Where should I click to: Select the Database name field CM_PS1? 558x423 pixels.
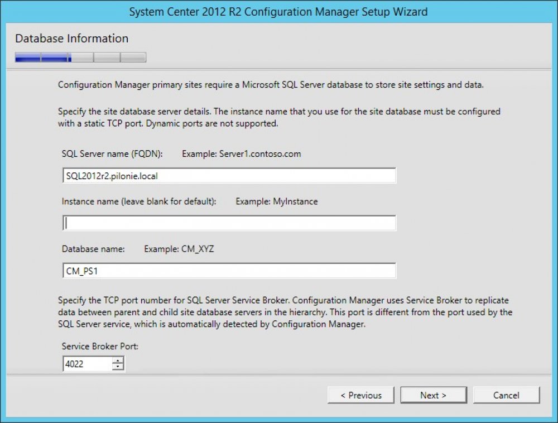coord(229,271)
